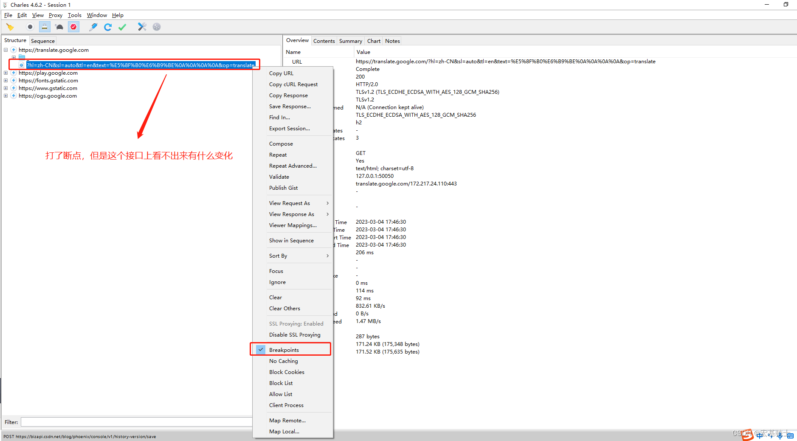Toggle the Record button in the toolbar
797x441 pixels.
point(30,27)
